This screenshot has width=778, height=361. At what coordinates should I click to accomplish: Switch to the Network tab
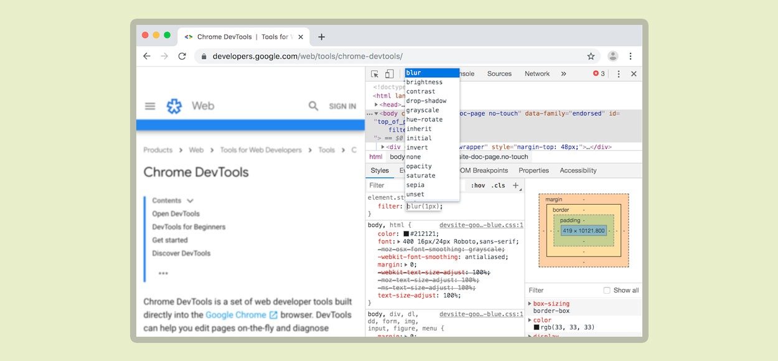pos(537,73)
